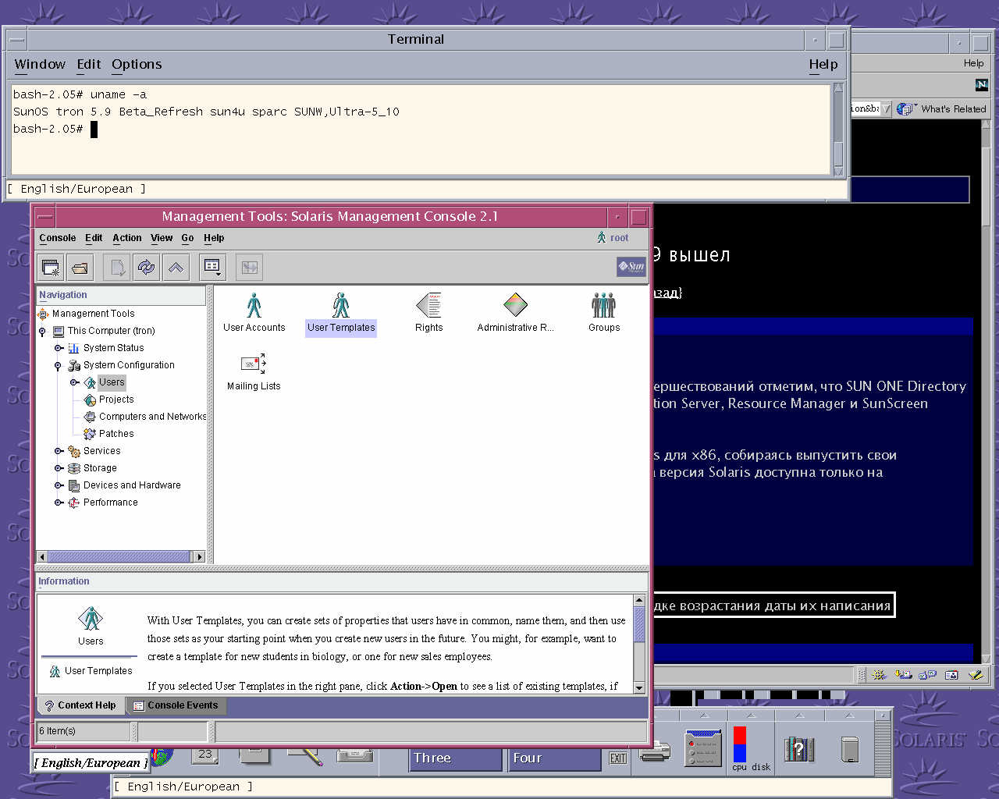The width and height of the screenshot is (999, 799).
Task: Open subpanel arrow above Help Manager
Action: pos(798,715)
